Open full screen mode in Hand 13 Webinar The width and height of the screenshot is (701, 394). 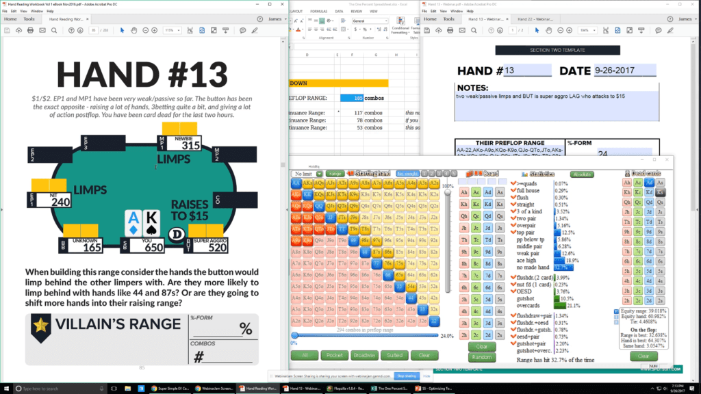[630, 30]
